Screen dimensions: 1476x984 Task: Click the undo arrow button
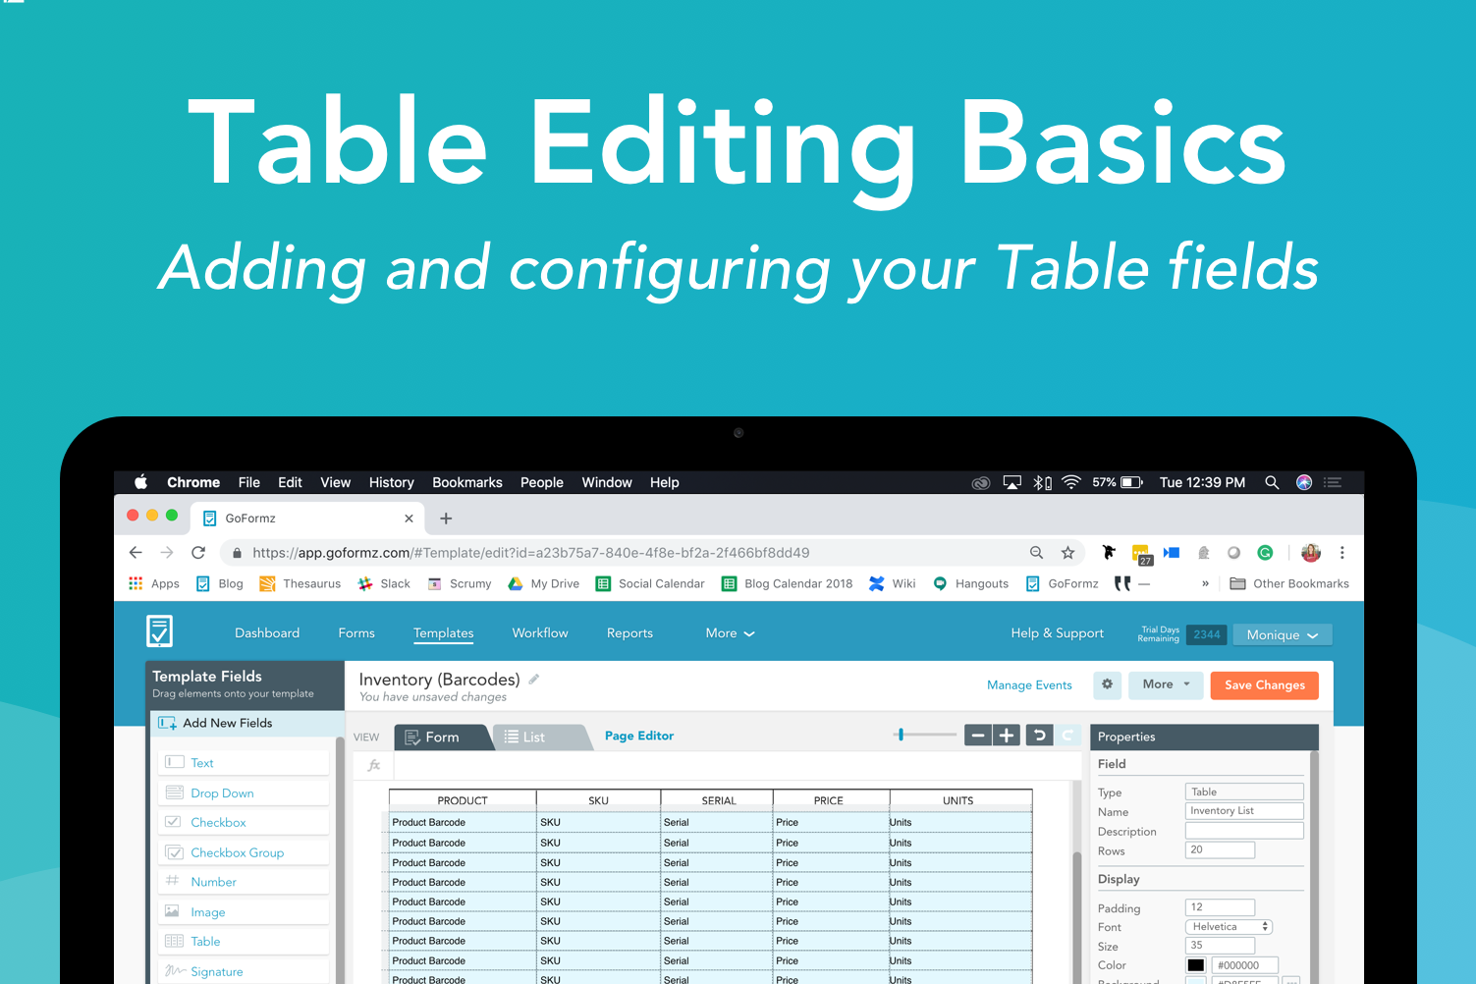1039,736
